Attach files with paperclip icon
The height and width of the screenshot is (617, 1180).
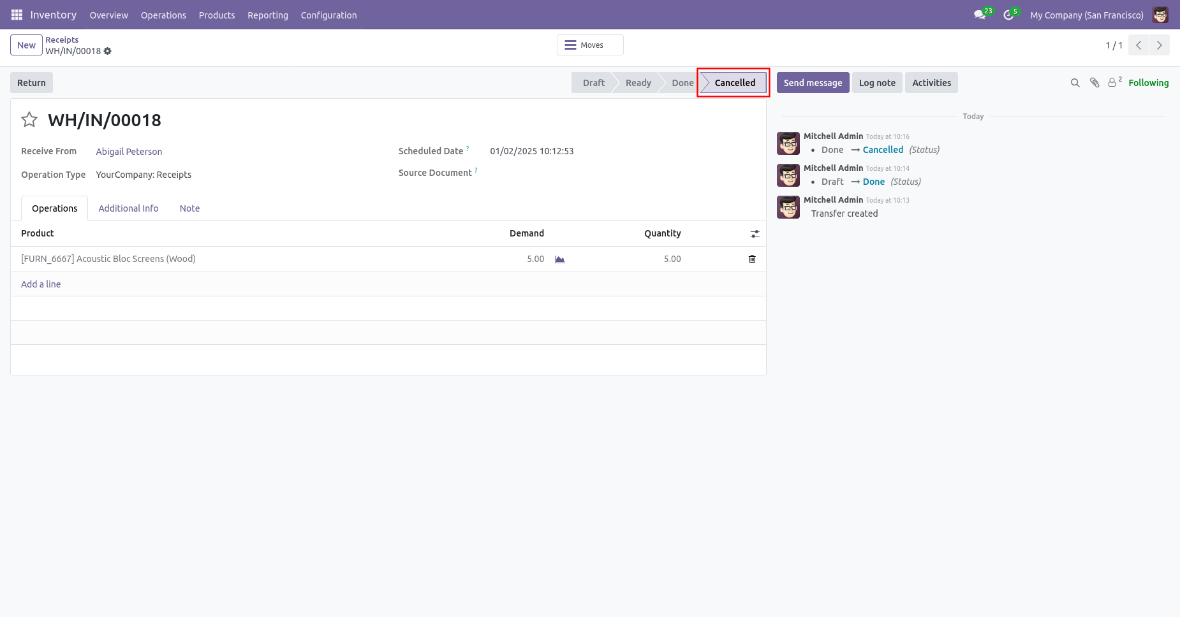pos(1095,83)
